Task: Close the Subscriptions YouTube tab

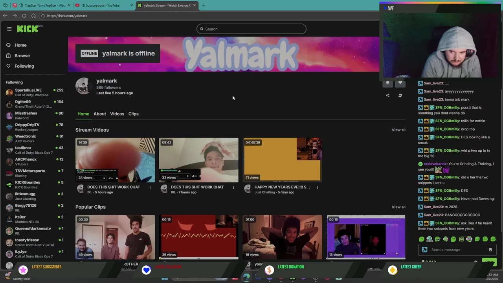Action: [x=132, y=6]
